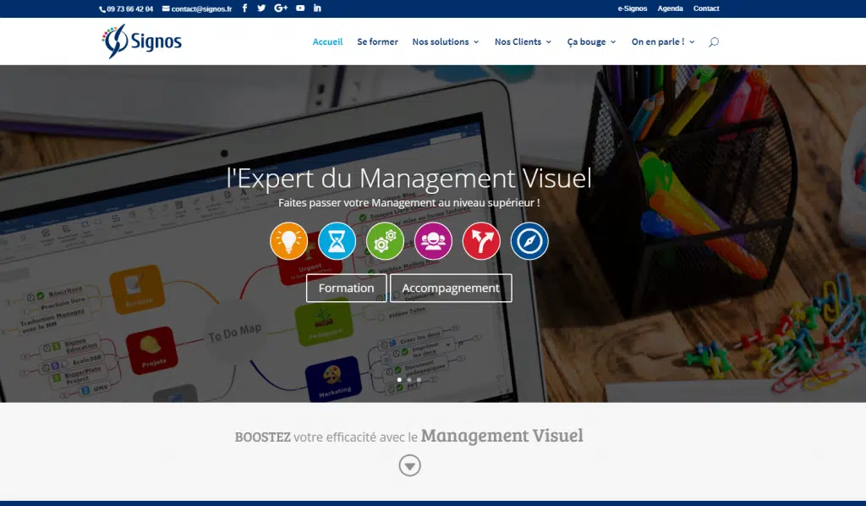Viewport: 866px width, 506px height.
Task: Select the purple group people icon
Action: [x=433, y=241]
